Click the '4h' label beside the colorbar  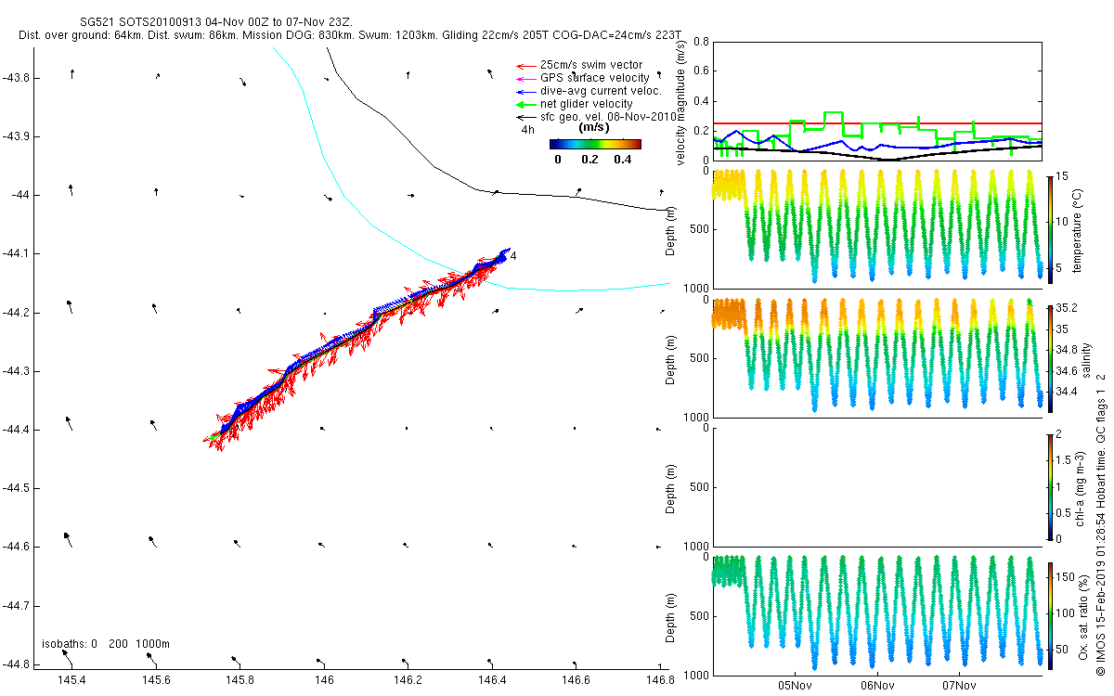(x=528, y=130)
